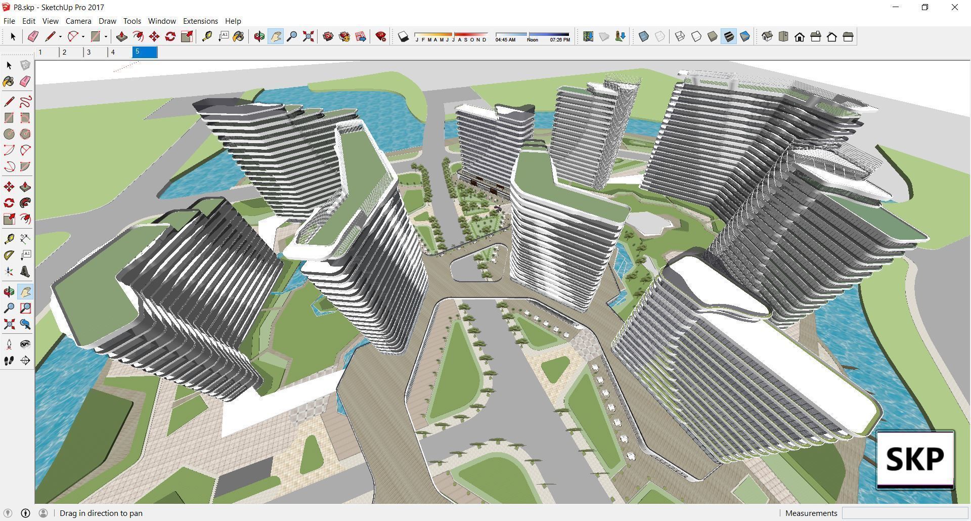This screenshot has width=971, height=521.
Task: Click the Share Component icon
Action: (361, 36)
